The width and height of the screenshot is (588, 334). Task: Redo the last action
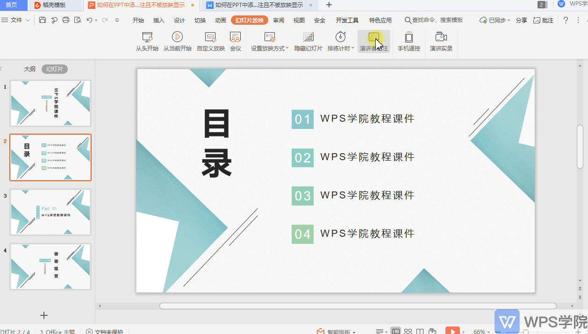pyautogui.click(x=105, y=20)
